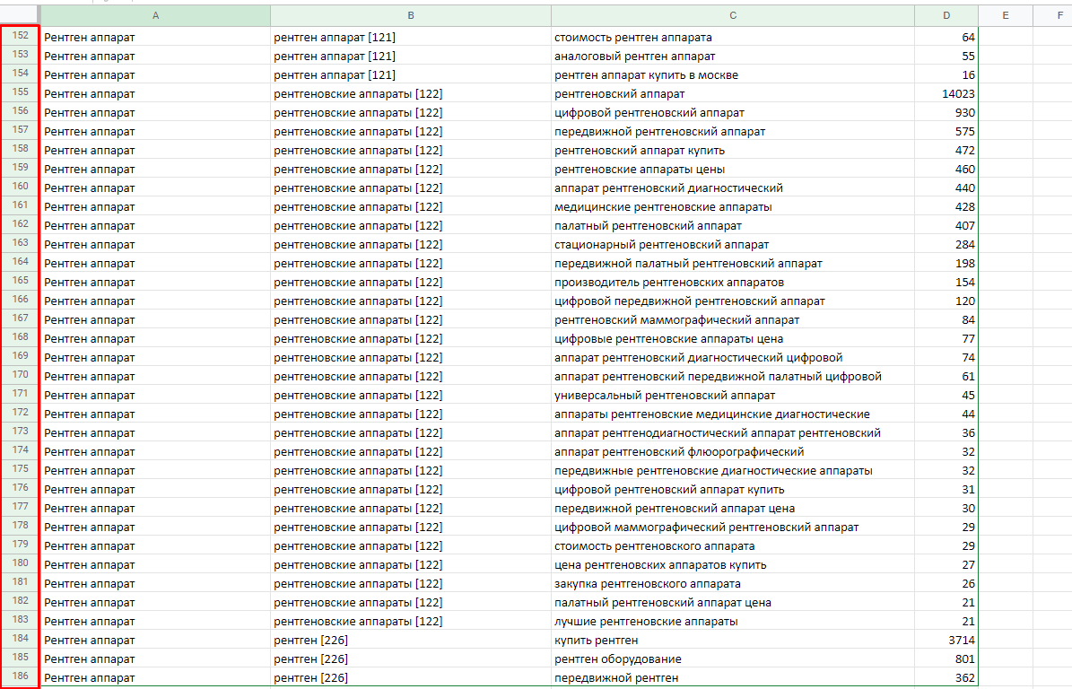Click cell 'рентгеновский маммографический аппарат'
This screenshot has width=1072, height=689.
tap(732, 320)
